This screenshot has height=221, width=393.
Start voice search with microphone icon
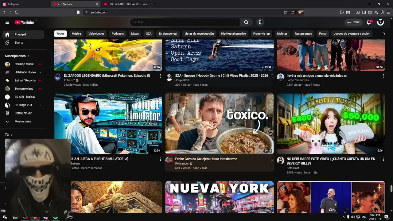coord(260,22)
